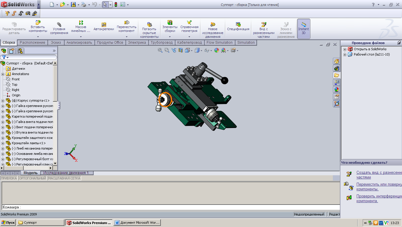Toggle МАСШТАБНАЯ СЕТКА grid mode
Screen dimensions: 402x227
click(64, 178)
